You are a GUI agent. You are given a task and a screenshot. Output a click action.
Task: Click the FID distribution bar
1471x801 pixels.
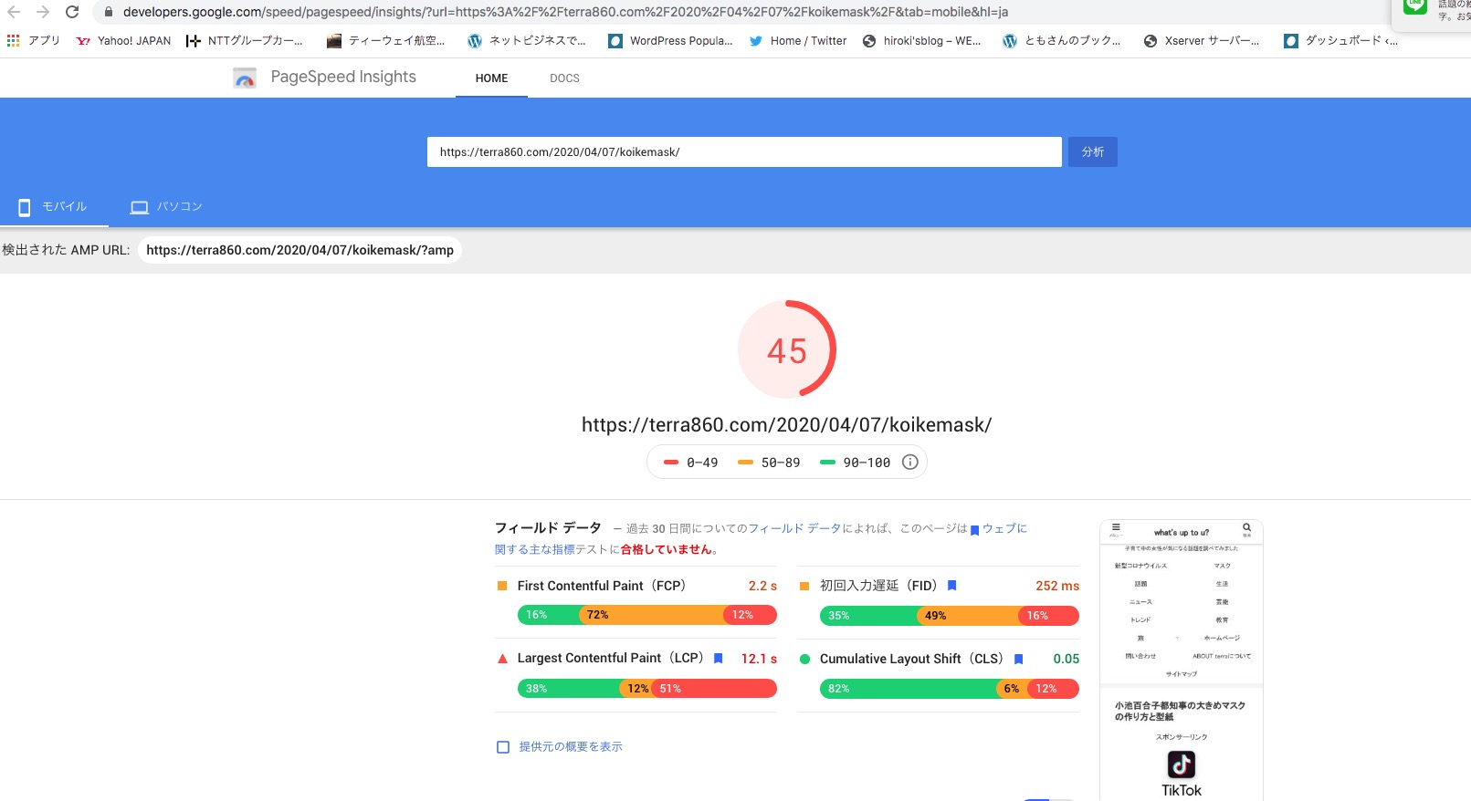[x=950, y=616]
